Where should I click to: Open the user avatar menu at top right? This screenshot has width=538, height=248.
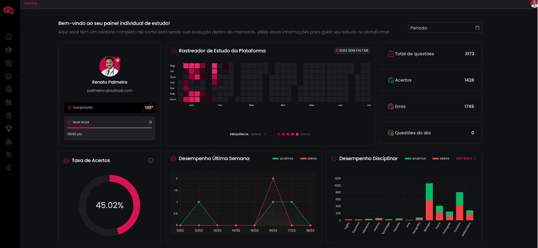(533, 4)
